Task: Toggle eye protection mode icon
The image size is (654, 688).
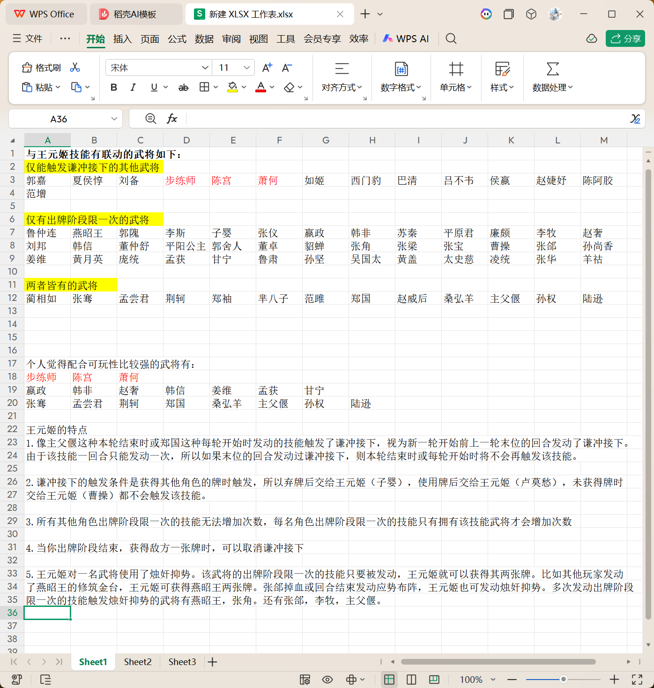Action: point(327,680)
